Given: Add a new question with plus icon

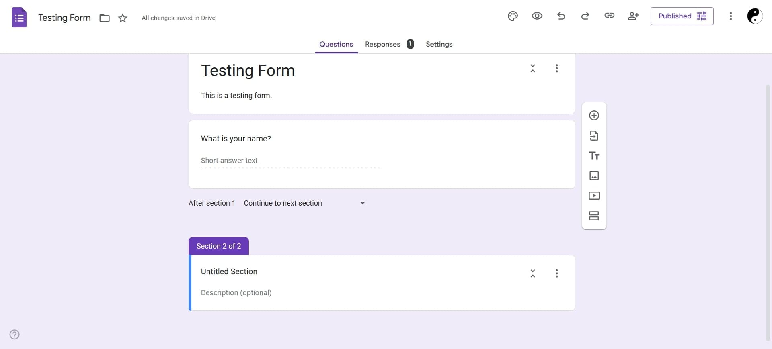Looking at the screenshot, I should coord(594,116).
